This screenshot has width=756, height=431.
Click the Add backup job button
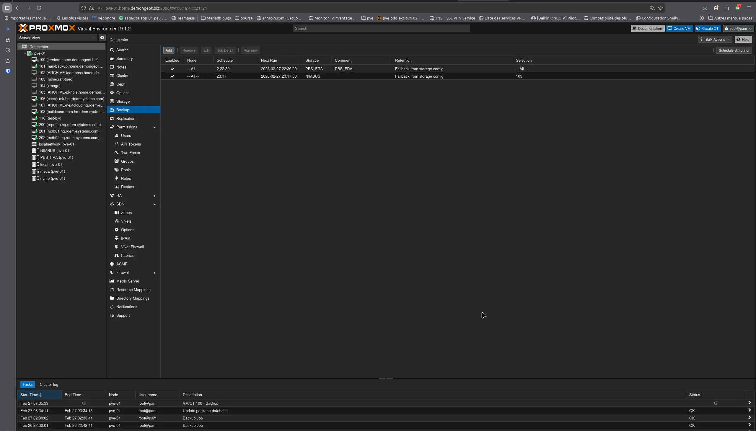(x=169, y=50)
